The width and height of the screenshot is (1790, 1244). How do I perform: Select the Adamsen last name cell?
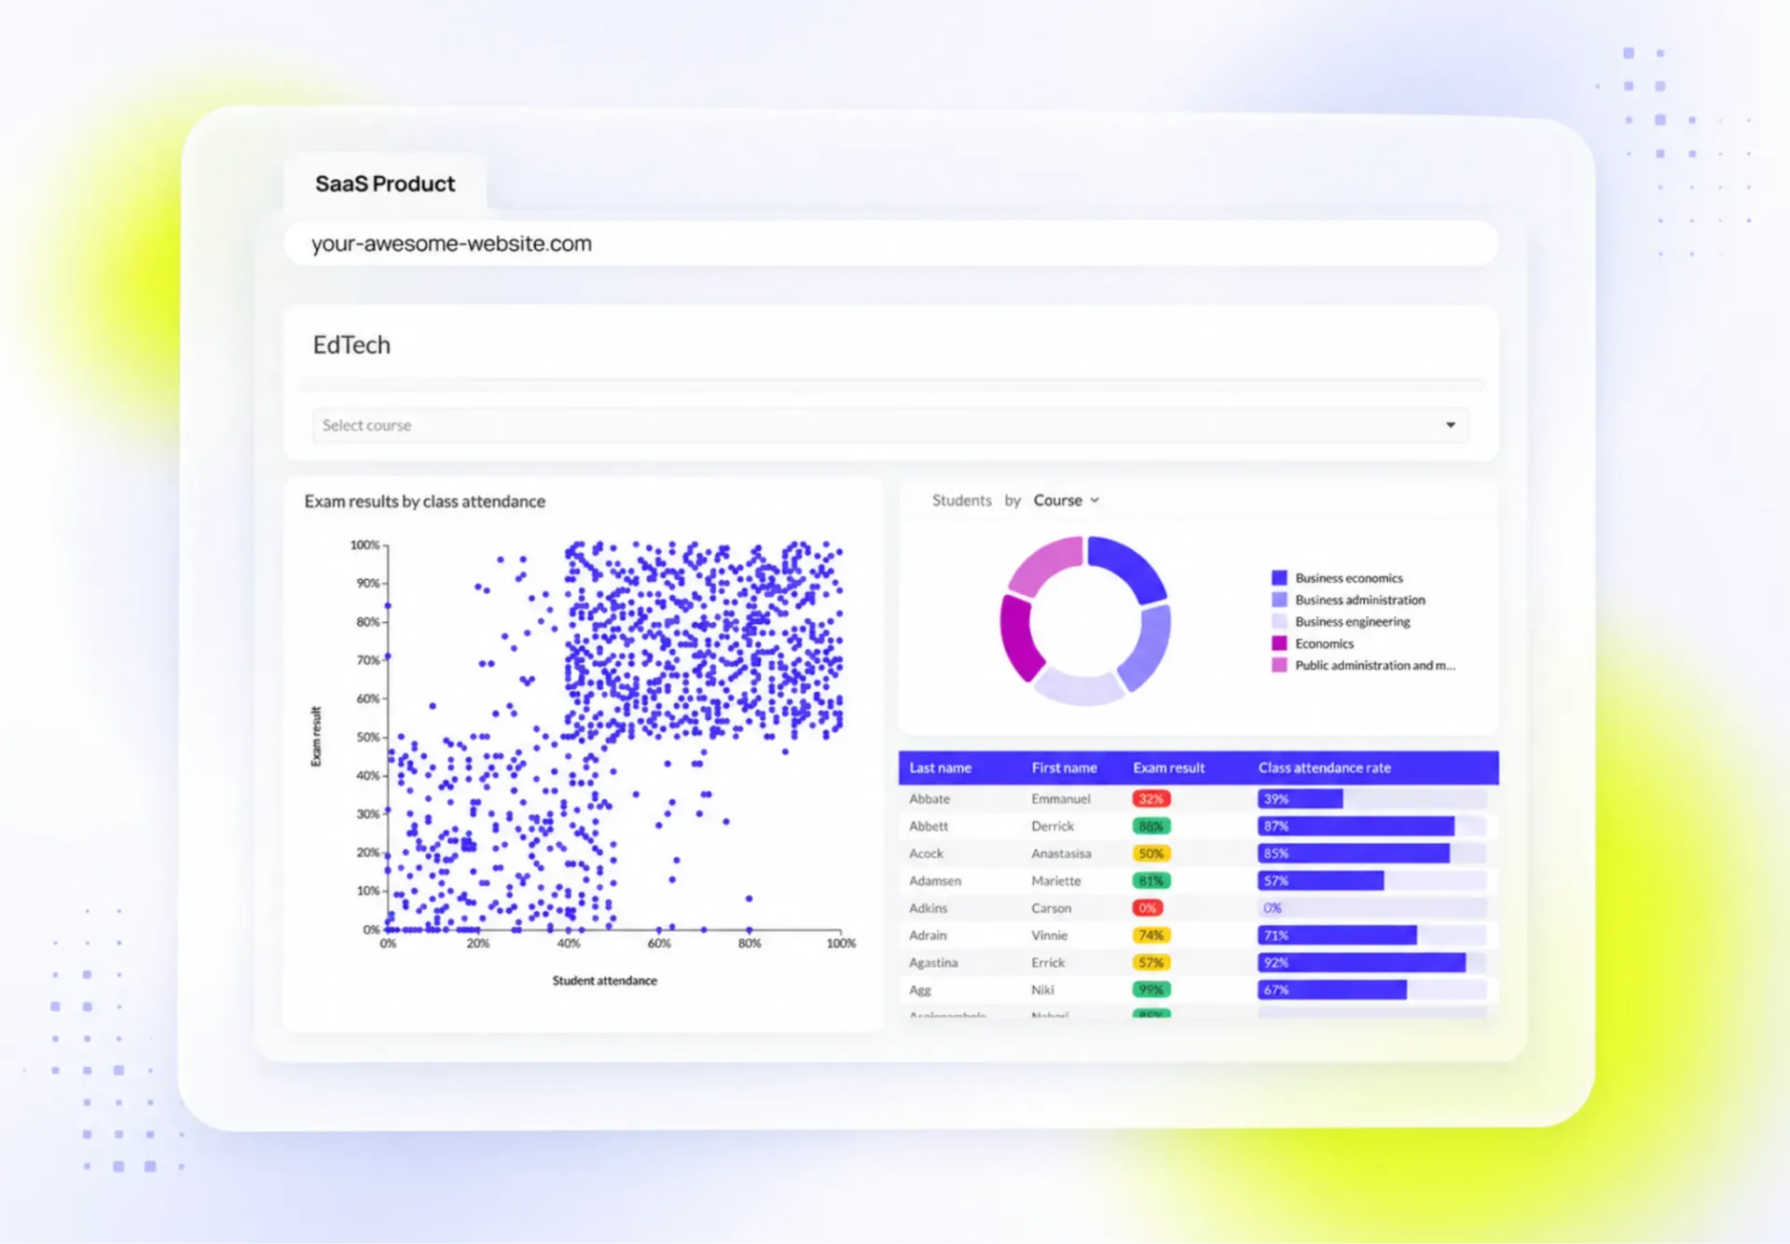[935, 880]
